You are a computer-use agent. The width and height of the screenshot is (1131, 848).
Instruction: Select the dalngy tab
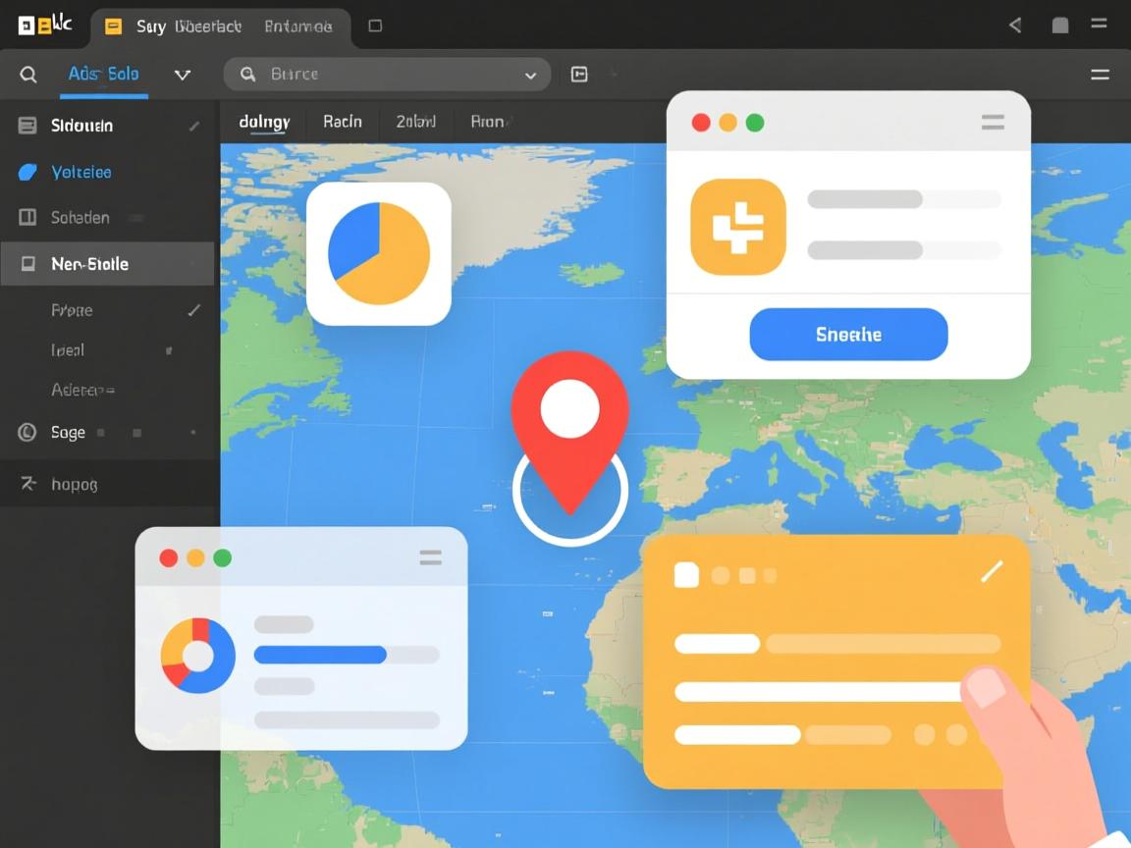click(264, 122)
